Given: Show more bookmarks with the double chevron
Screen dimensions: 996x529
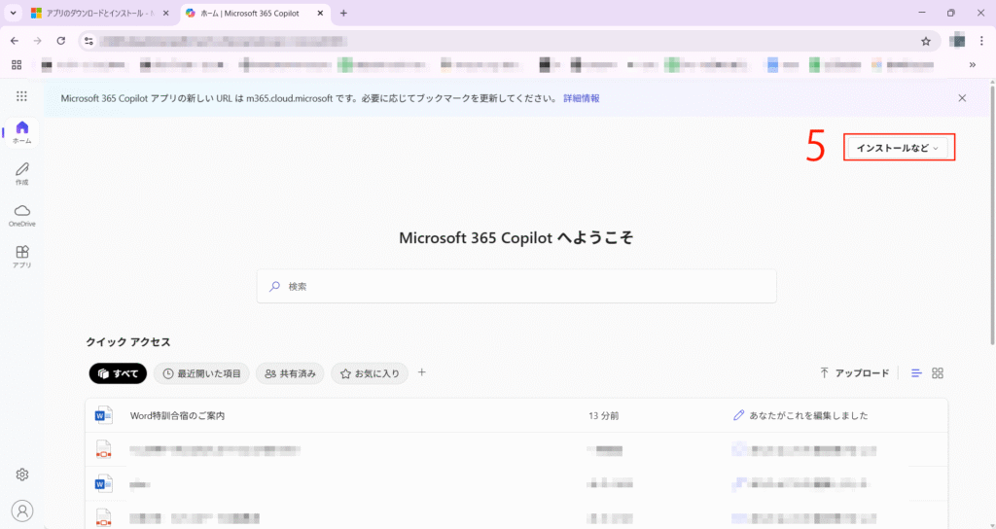Looking at the screenshot, I should coord(972,65).
